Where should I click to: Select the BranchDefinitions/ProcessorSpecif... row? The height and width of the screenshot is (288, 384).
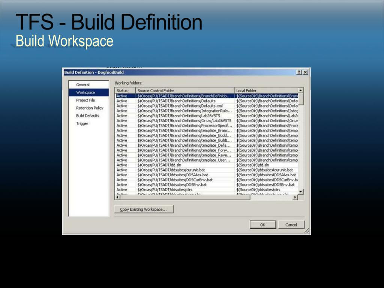pyautogui.click(x=207, y=126)
